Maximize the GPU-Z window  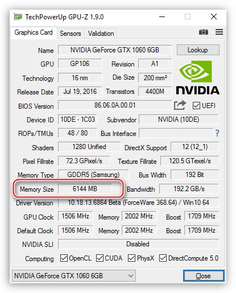coord(188,16)
